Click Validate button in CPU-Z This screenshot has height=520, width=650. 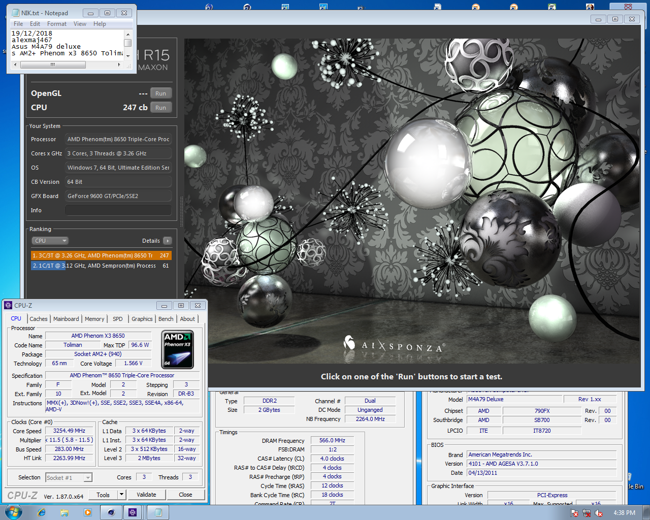[146, 495]
